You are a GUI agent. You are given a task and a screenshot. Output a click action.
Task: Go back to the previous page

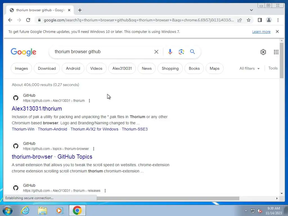[x=10, y=20]
